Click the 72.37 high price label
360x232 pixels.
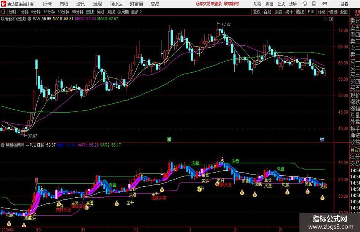[226, 24]
